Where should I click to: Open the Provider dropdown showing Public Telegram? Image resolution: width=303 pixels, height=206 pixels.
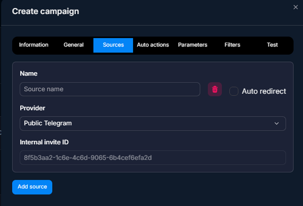(x=153, y=123)
